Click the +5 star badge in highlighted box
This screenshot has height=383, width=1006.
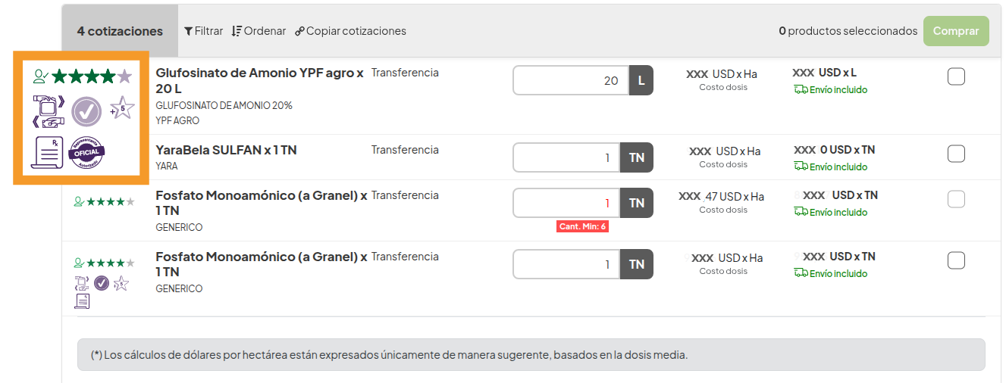click(121, 109)
